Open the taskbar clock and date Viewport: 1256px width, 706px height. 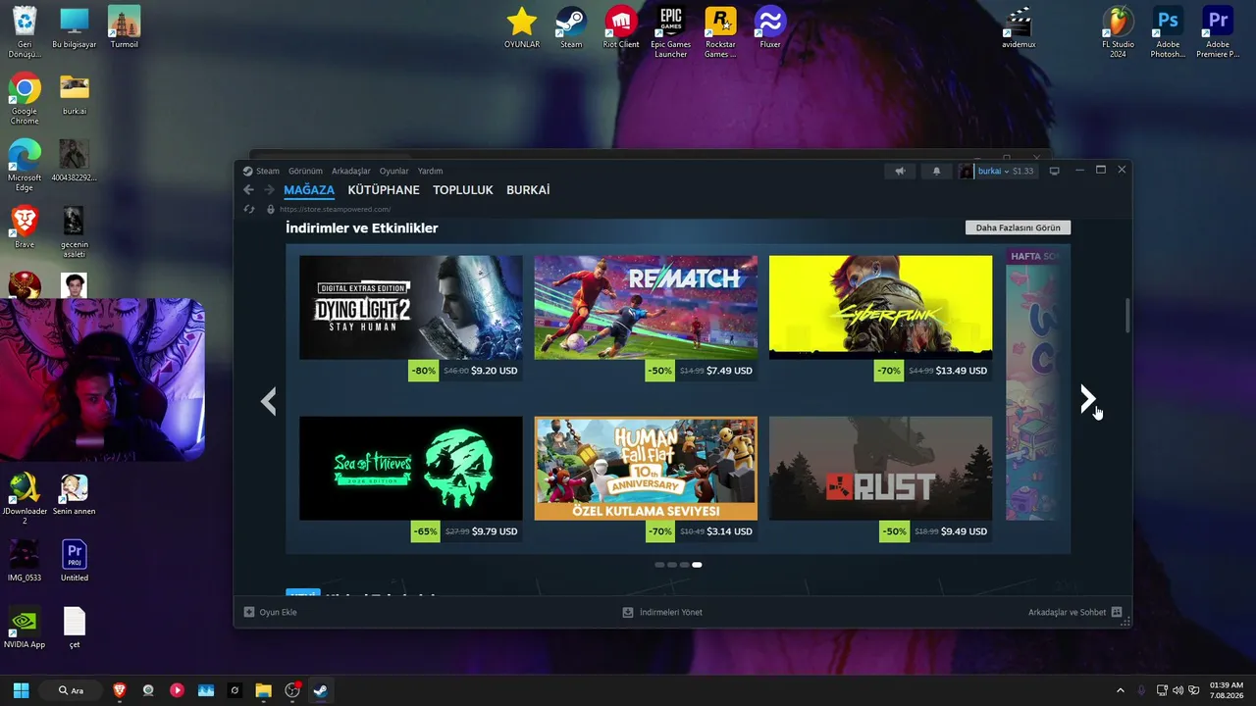(x=1227, y=690)
